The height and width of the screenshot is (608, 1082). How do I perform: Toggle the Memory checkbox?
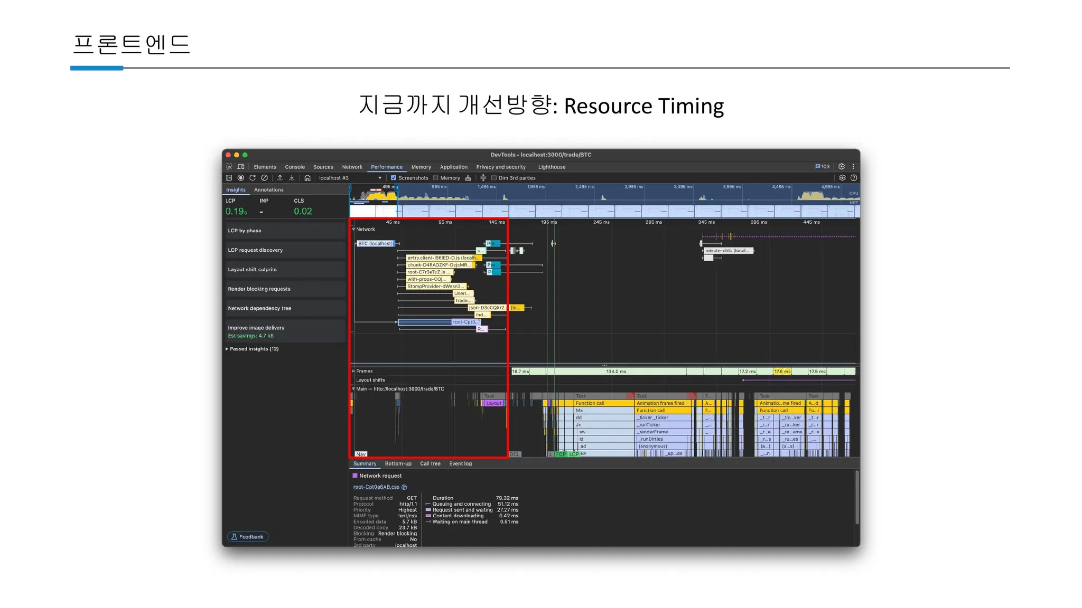coord(435,178)
